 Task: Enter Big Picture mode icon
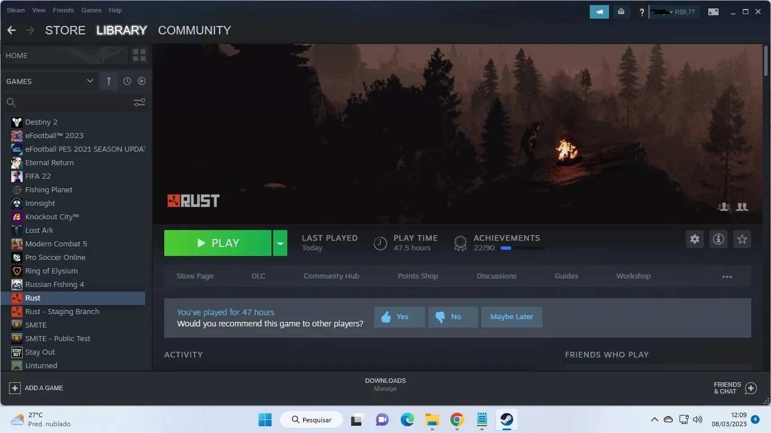pyautogui.click(x=713, y=12)
